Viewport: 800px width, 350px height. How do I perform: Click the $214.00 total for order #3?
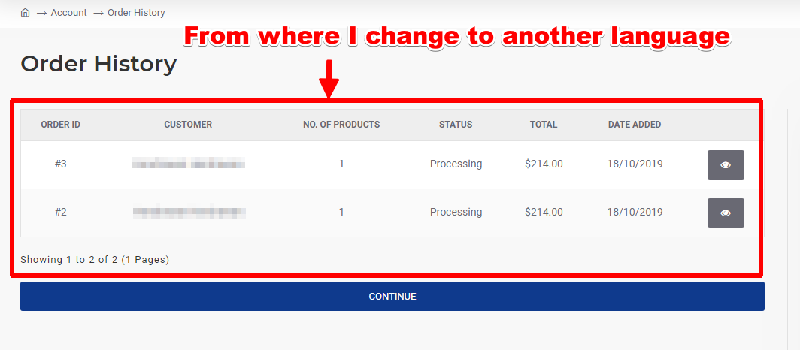click(x=544, y=164)
